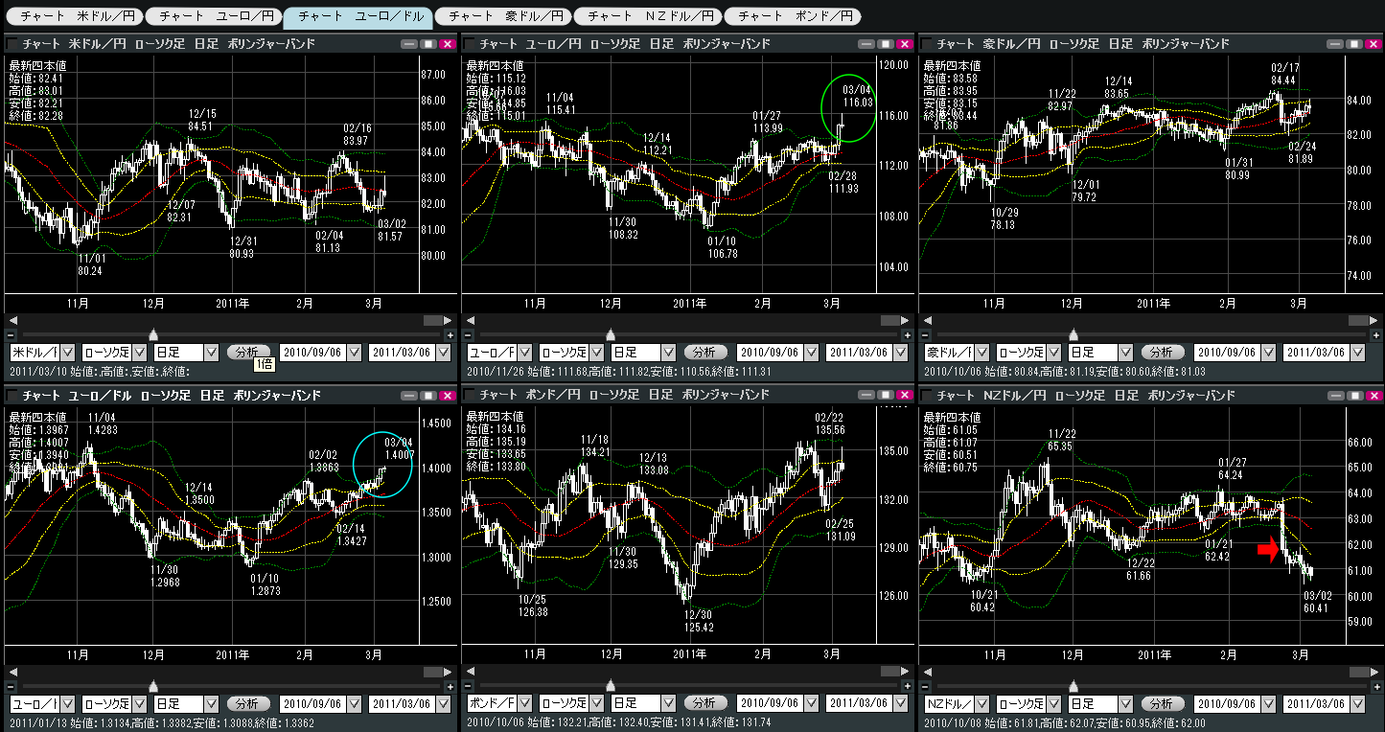Zoom out the ポンド/円 chart with minus icon

[x=468, y=687]
